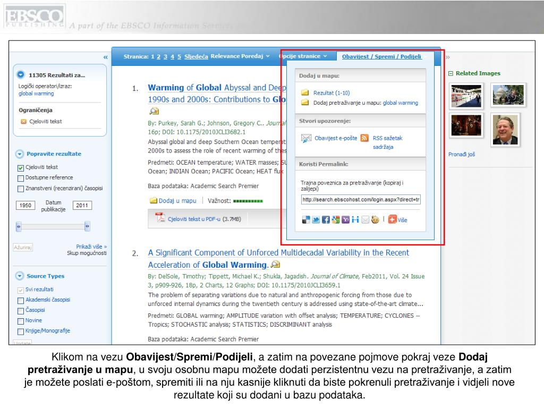Viewport: 544px width, 408px height.
Task: Go to results page 5
Action: [180, 56]
